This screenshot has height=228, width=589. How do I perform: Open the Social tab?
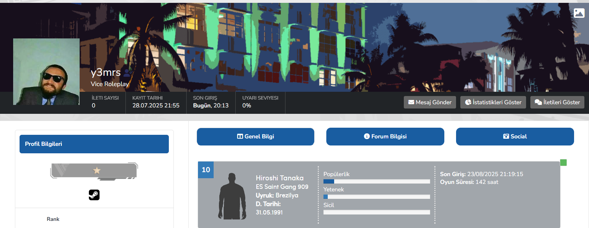click(515, 137)
